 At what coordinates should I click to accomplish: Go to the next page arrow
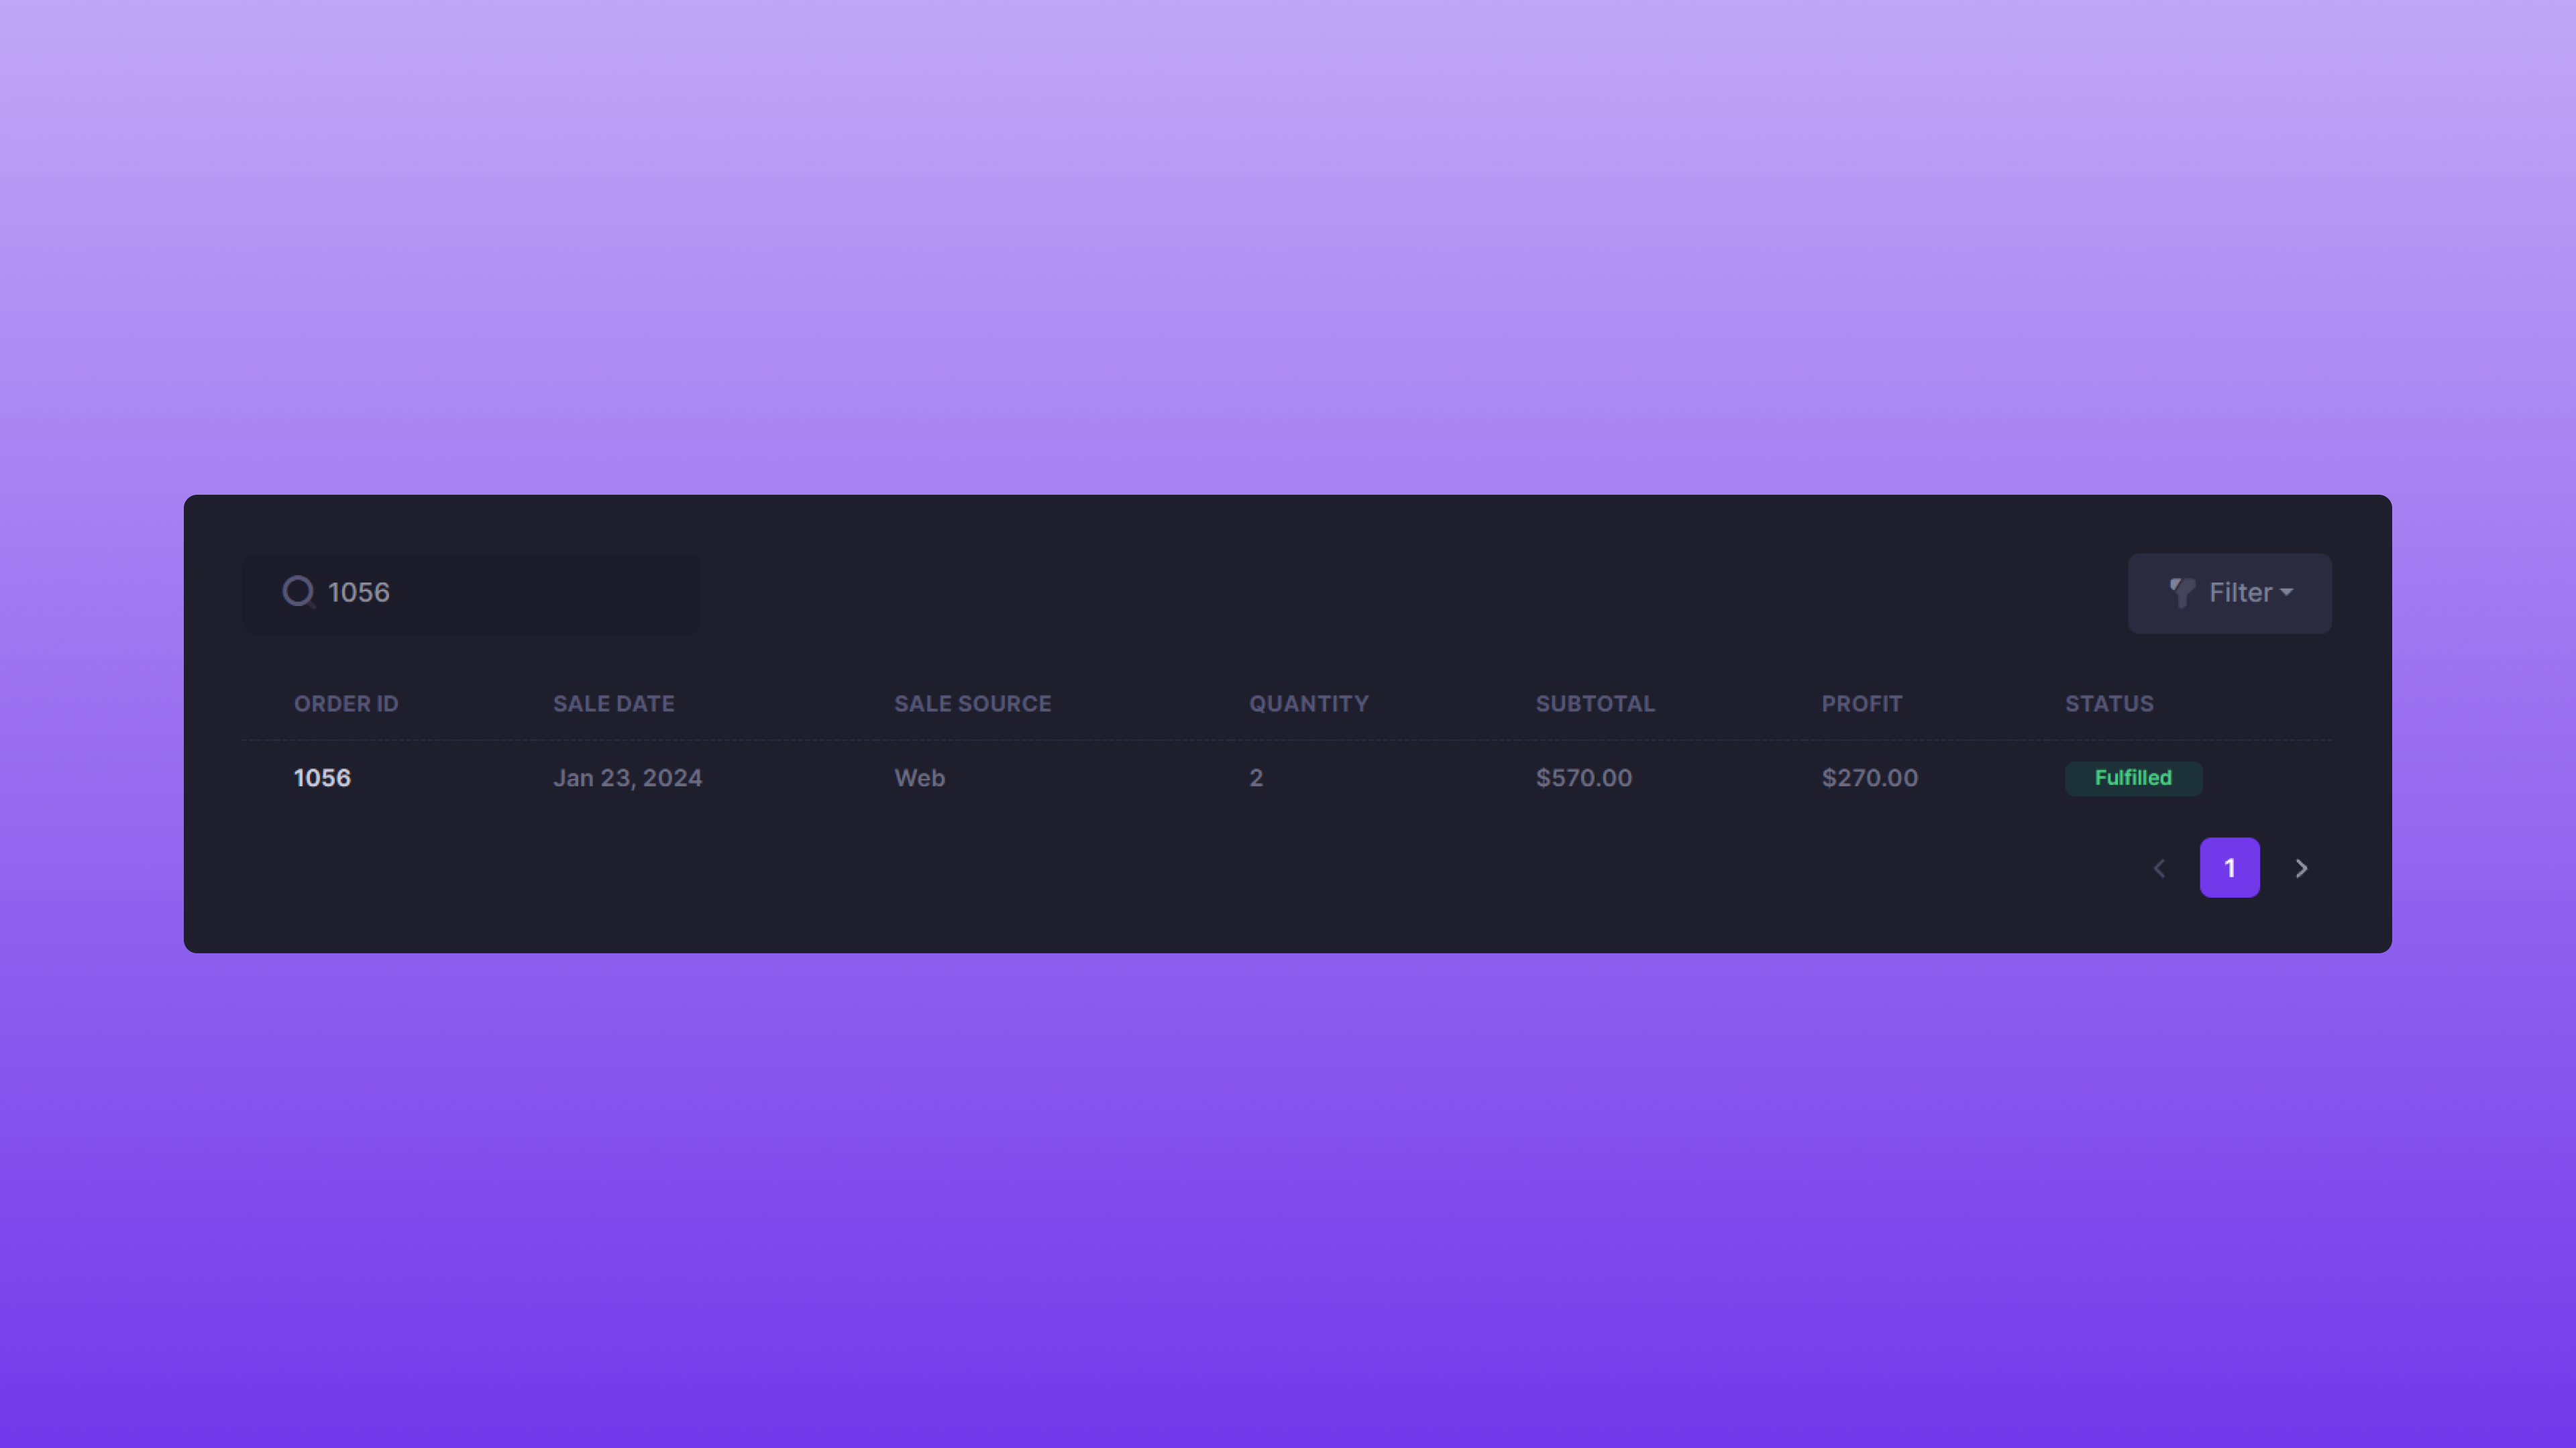[x=2301, y=868]
